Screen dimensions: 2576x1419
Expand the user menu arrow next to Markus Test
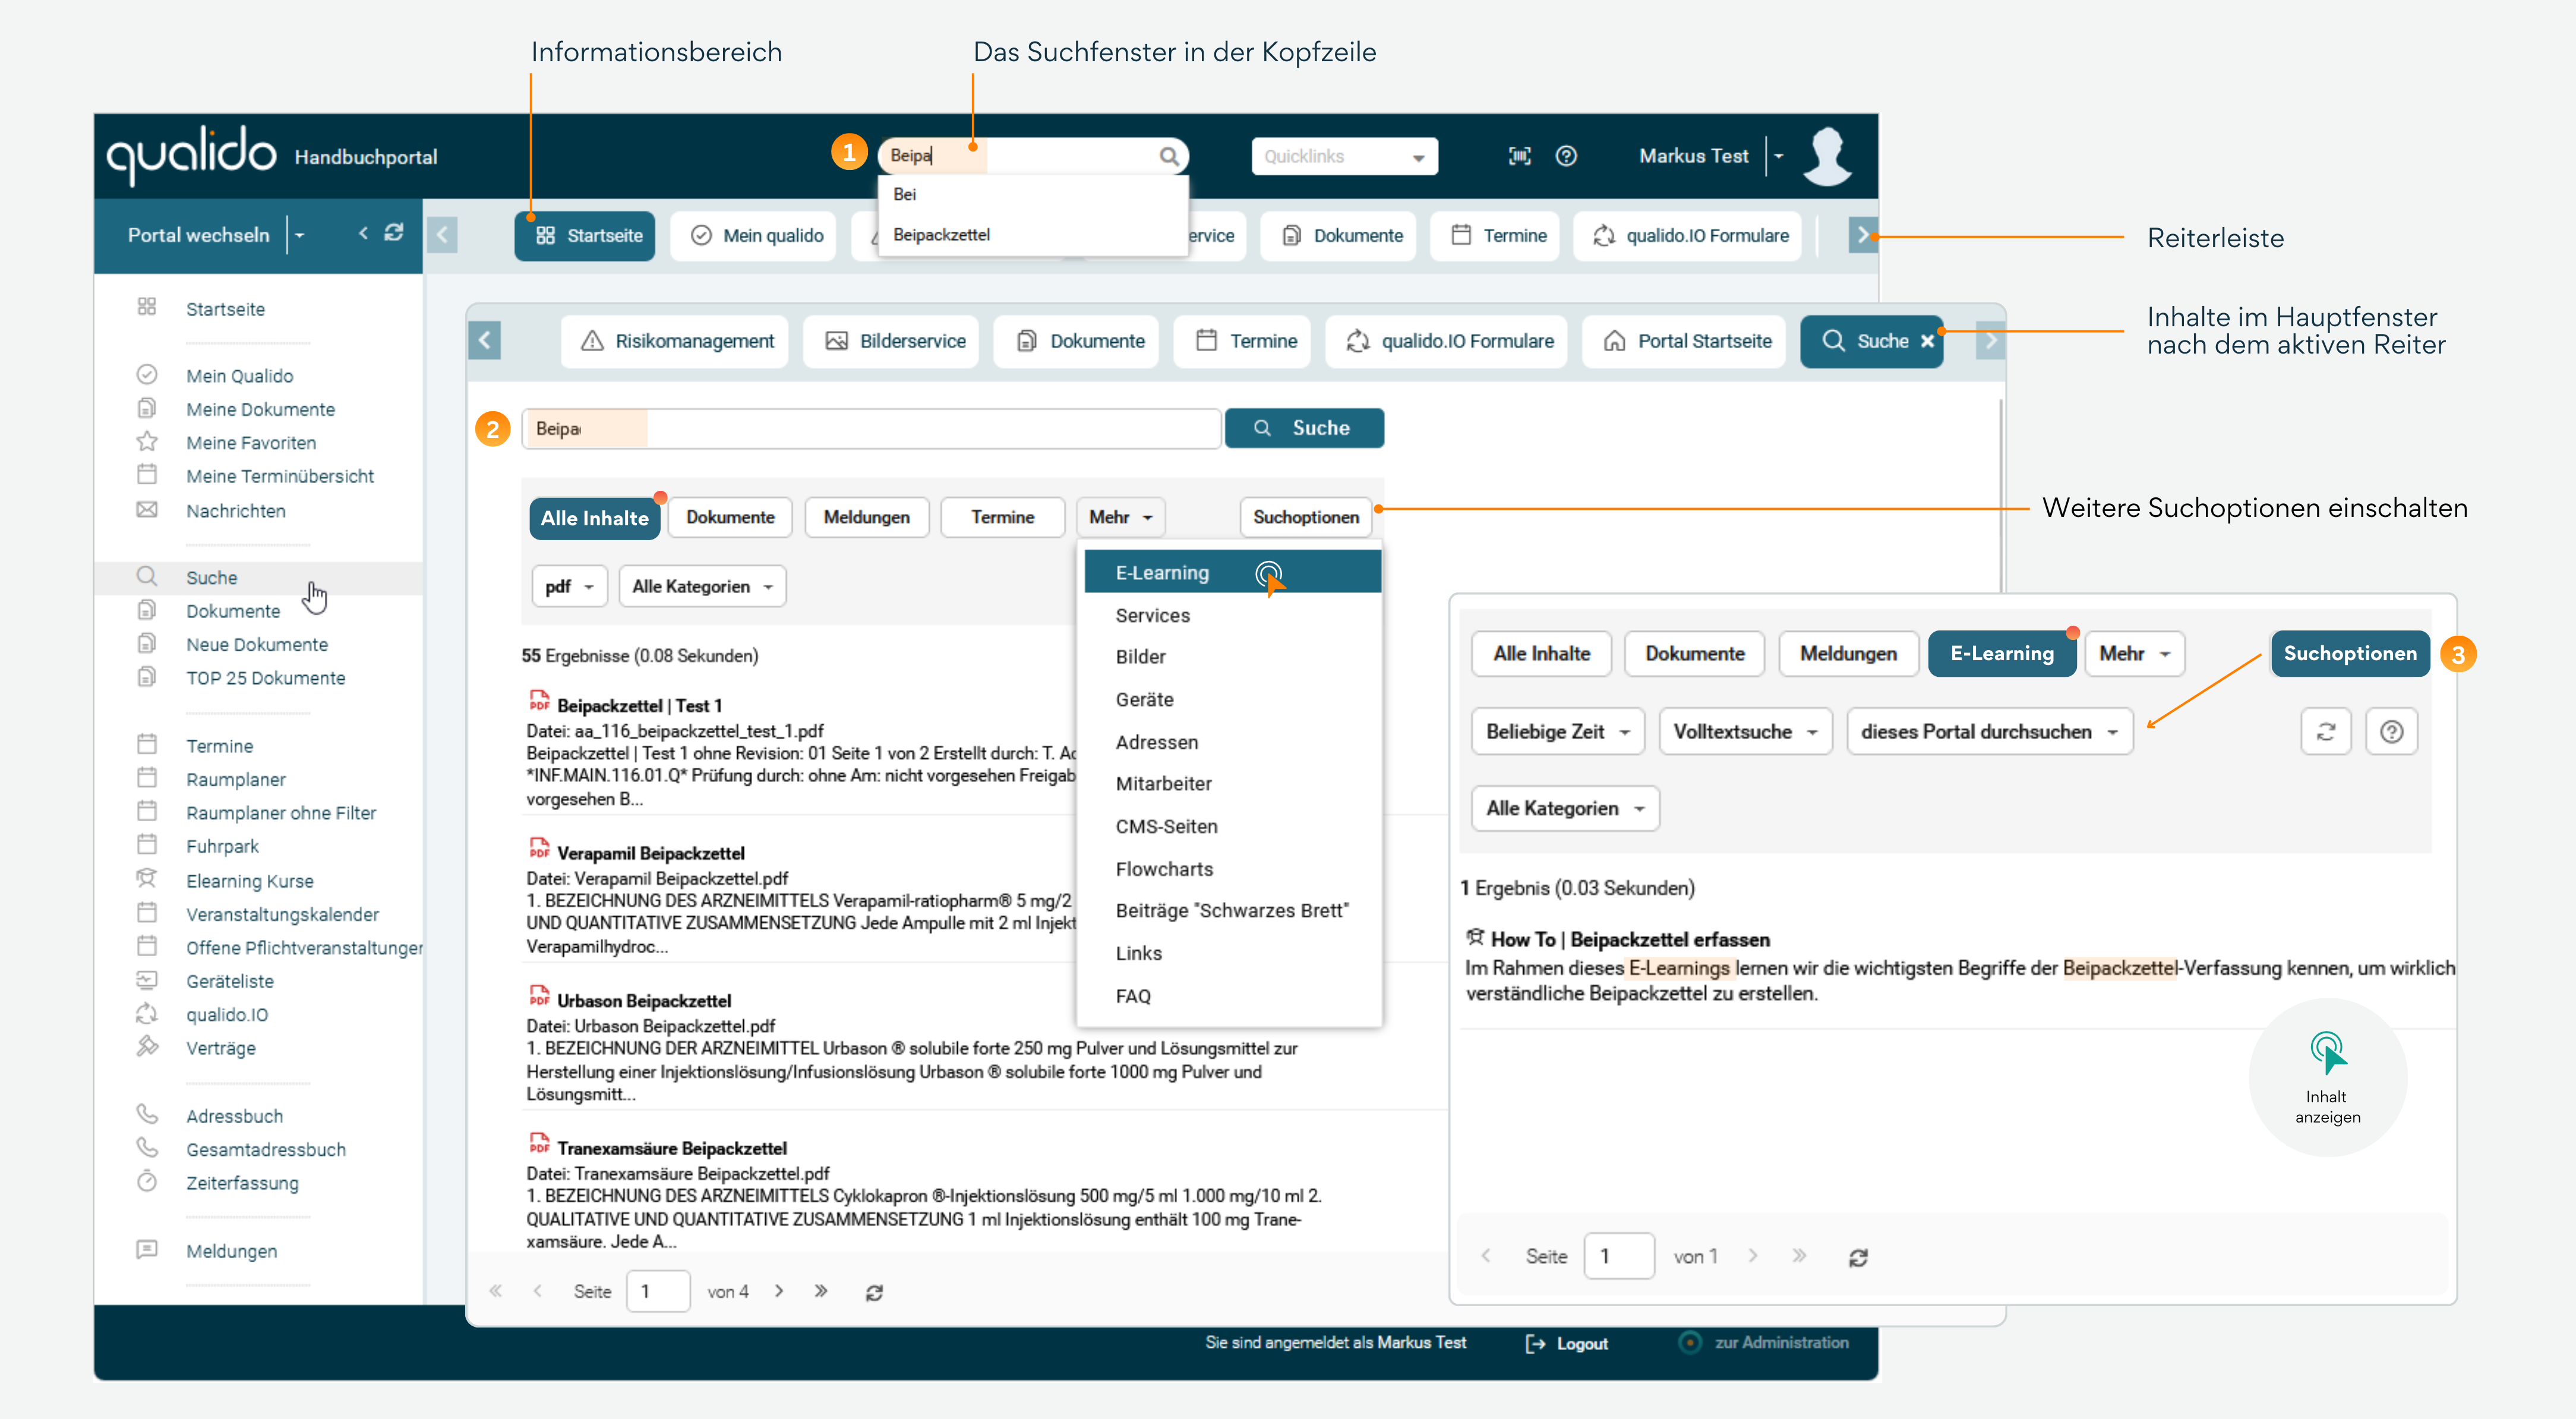coord(1779,156)
